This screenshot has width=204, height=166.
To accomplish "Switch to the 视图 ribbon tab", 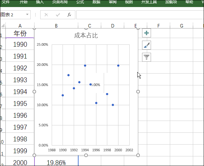I will click(129, 2).
